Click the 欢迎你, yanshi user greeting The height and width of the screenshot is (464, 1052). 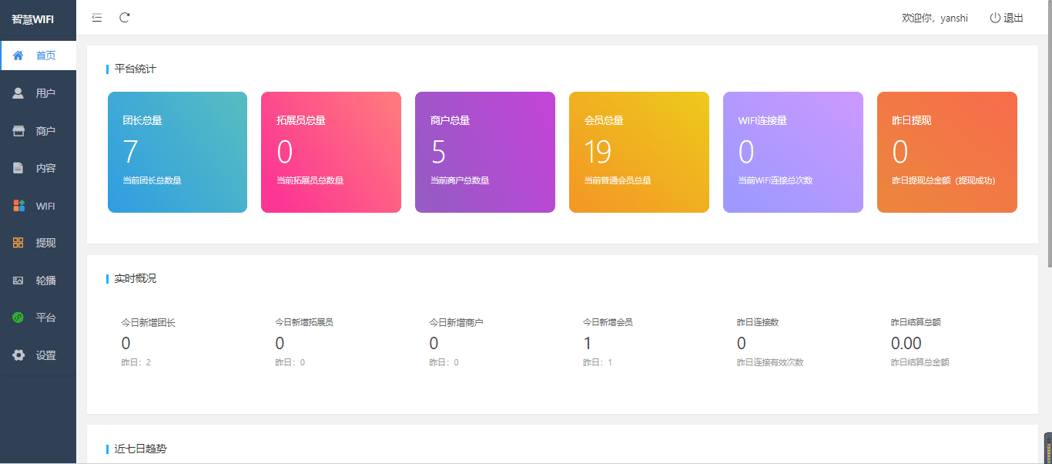click(x=935, y=18)
